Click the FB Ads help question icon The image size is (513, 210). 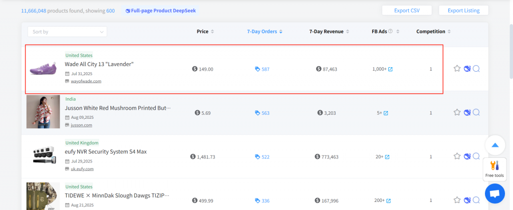(x=390, y=32)
